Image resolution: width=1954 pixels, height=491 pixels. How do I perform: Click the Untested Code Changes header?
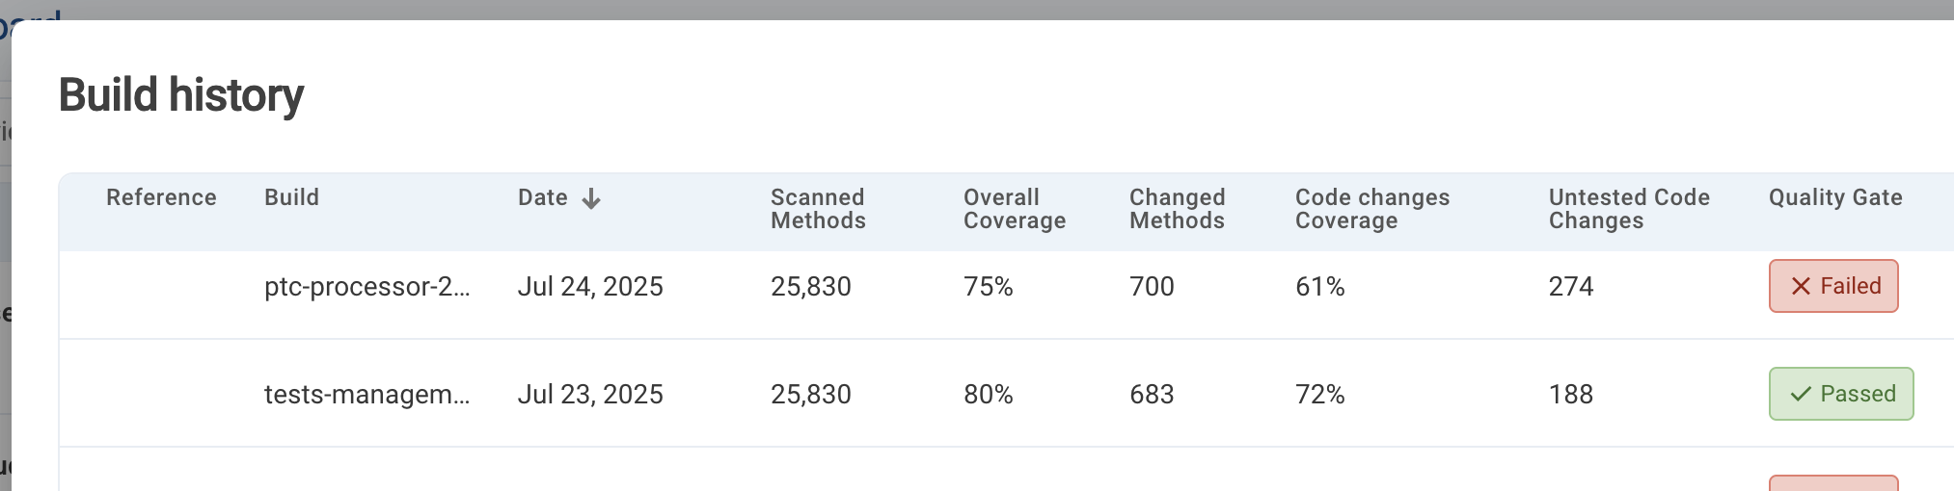(1628, 209)
